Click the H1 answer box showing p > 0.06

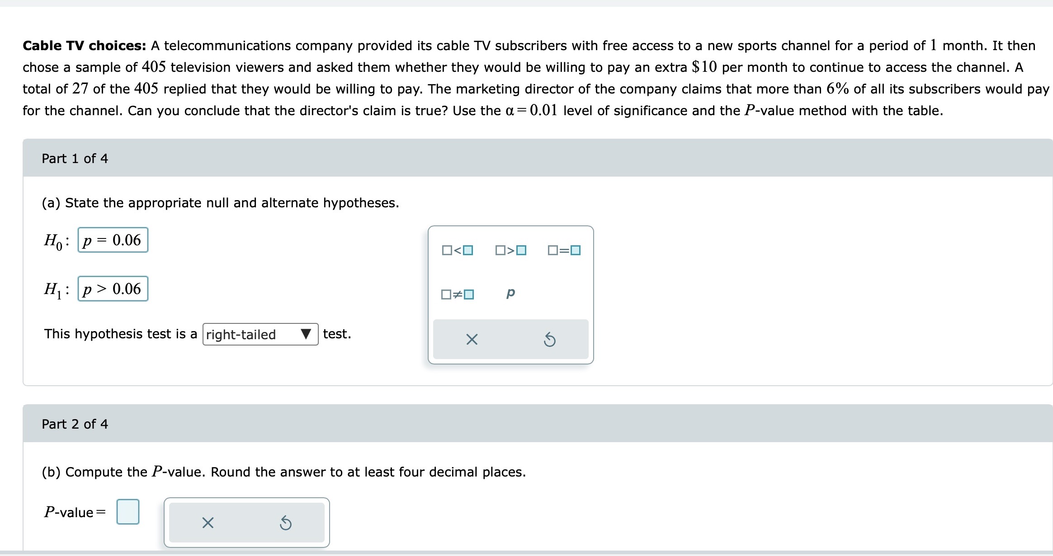pos(112,289)
